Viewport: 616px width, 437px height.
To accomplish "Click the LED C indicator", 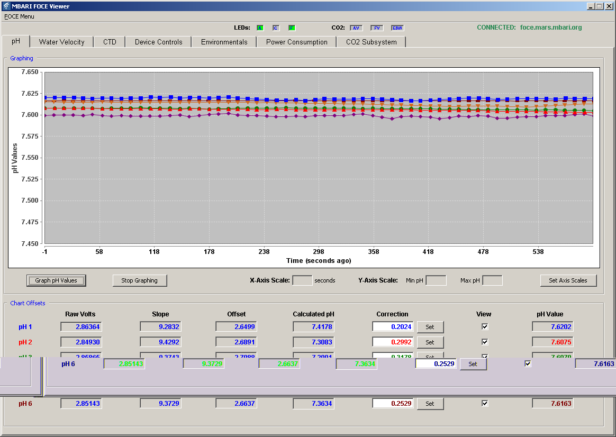I will [x=276, y=28].
